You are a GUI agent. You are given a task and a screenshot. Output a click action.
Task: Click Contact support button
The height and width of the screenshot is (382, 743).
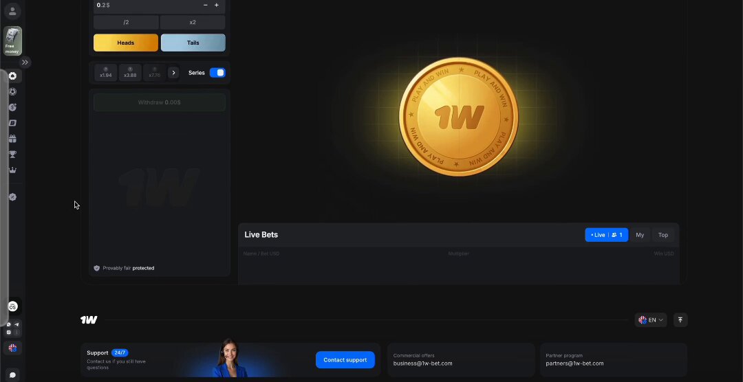pyautogui.click(x=345, y=360)
